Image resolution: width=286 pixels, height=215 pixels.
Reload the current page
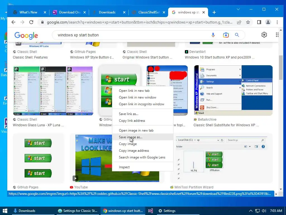[x=31, y=22]
